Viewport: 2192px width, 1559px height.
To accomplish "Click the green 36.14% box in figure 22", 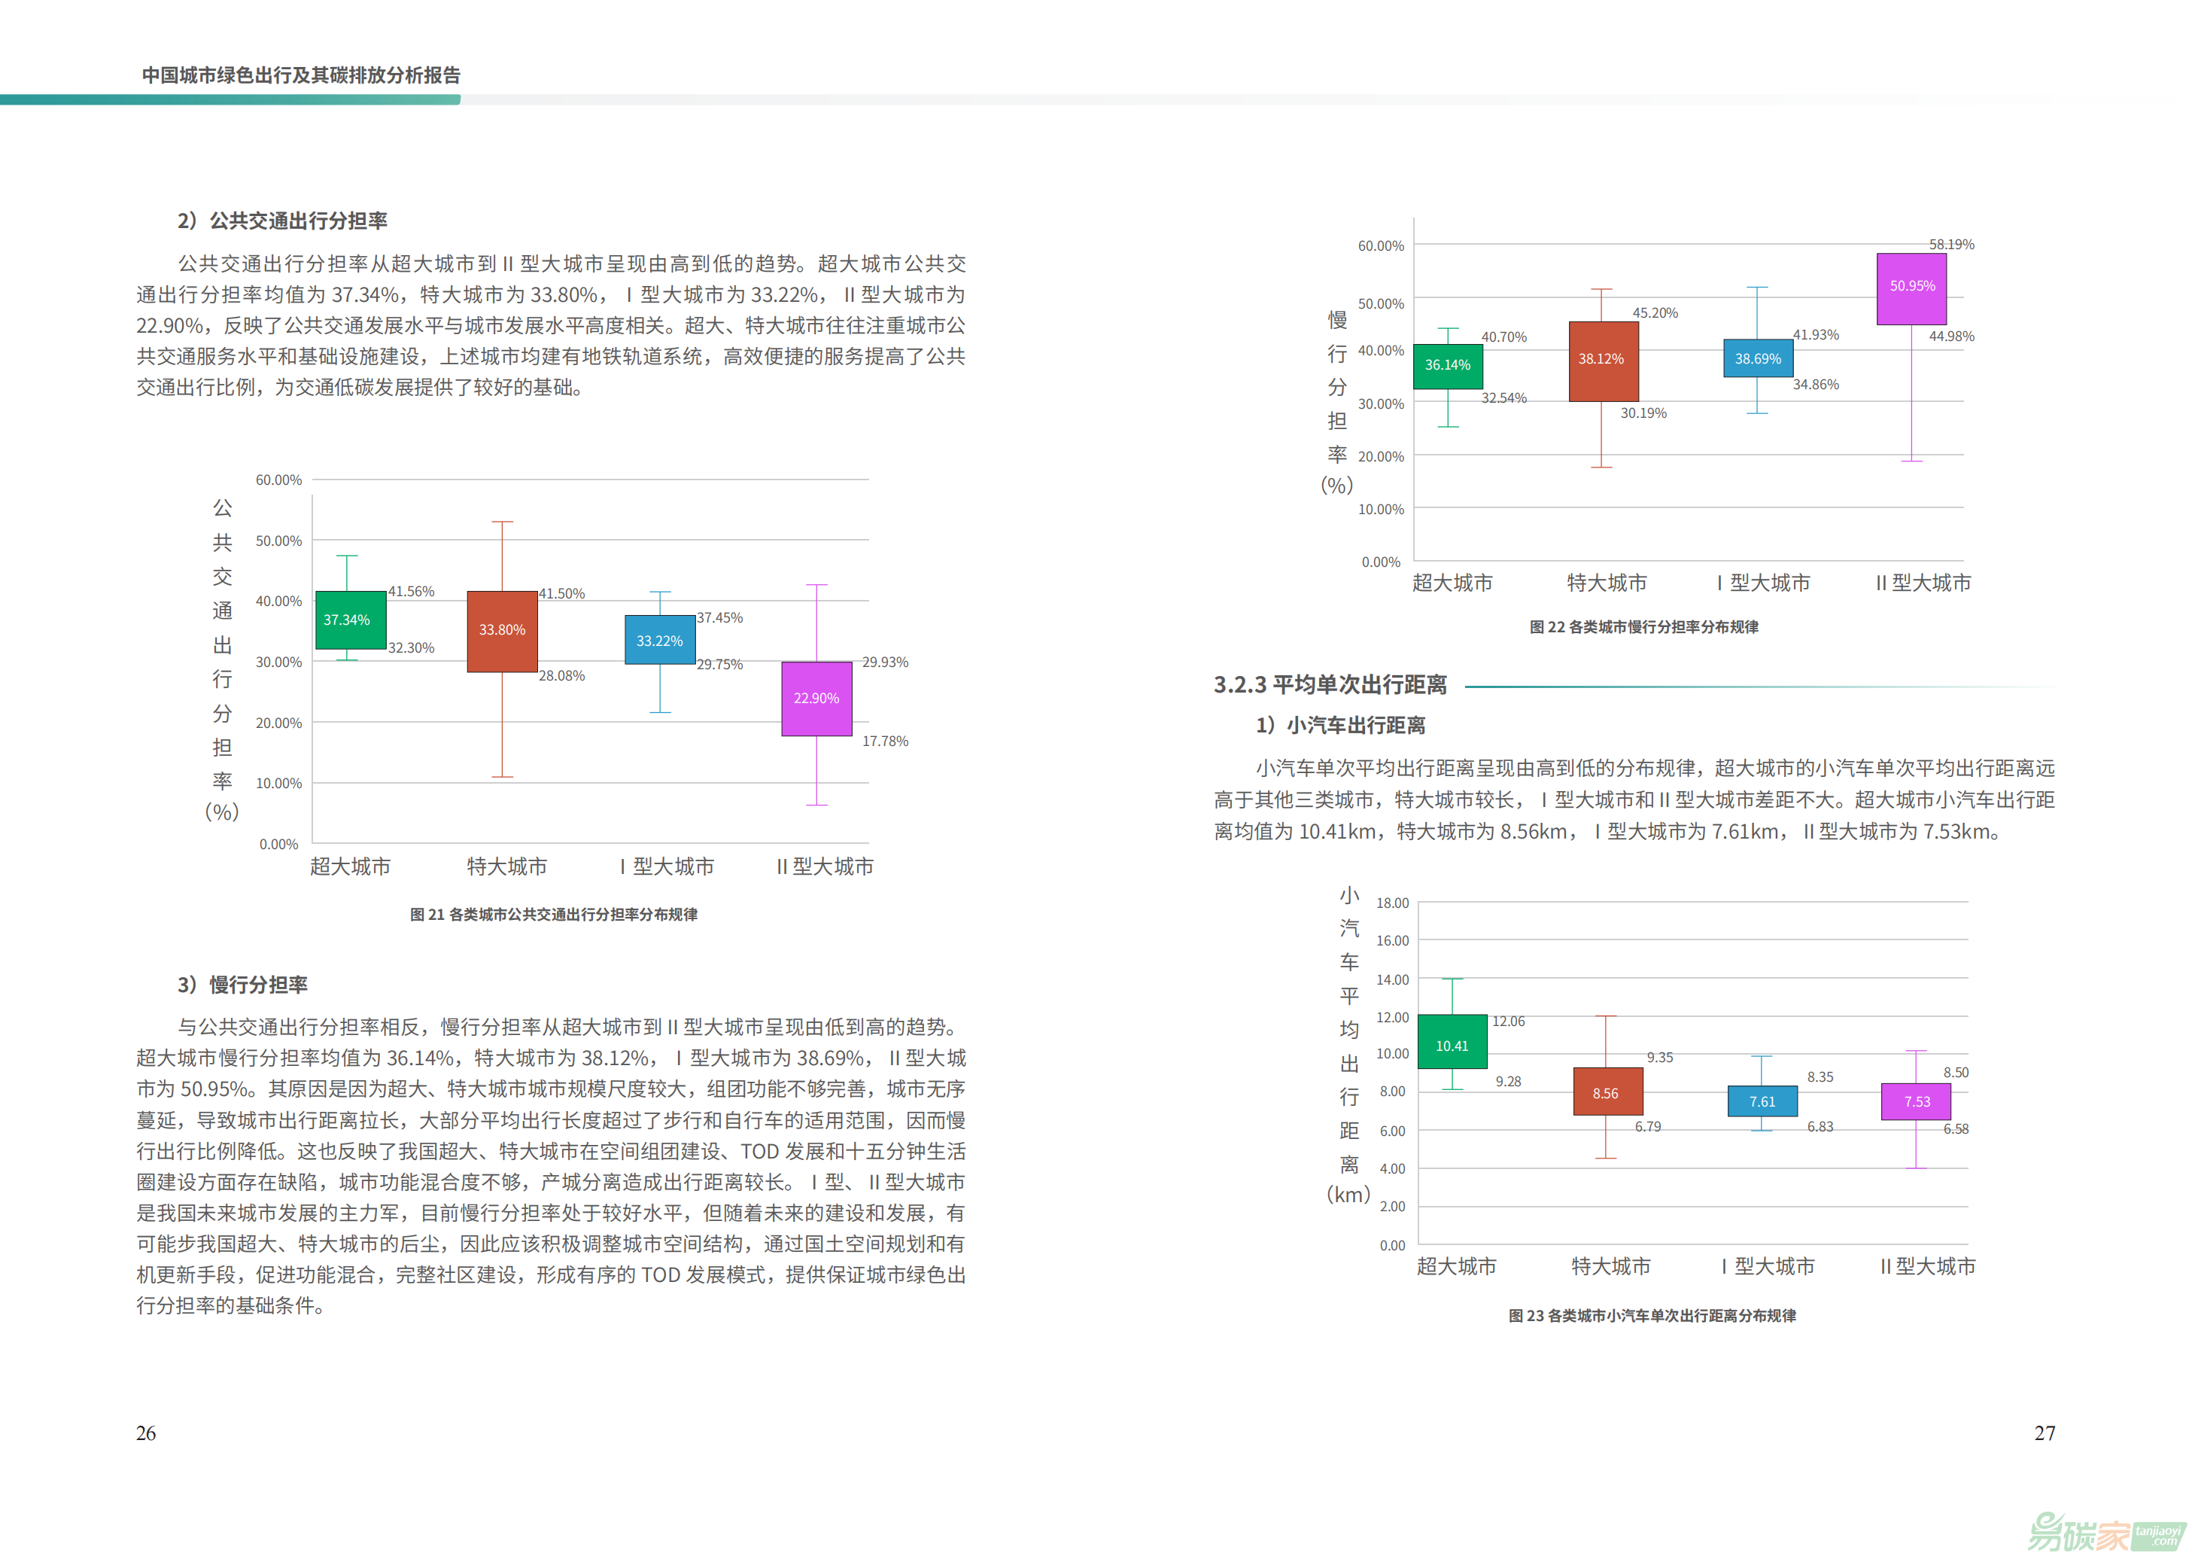I will coord(1449,366).
